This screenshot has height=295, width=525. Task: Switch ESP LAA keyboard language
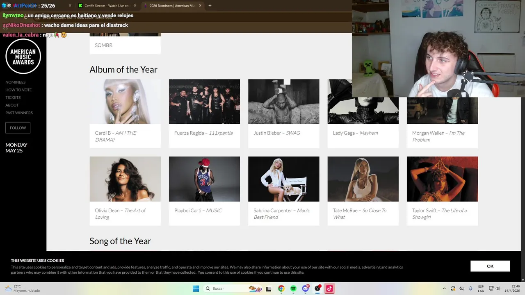click(481, 288)
